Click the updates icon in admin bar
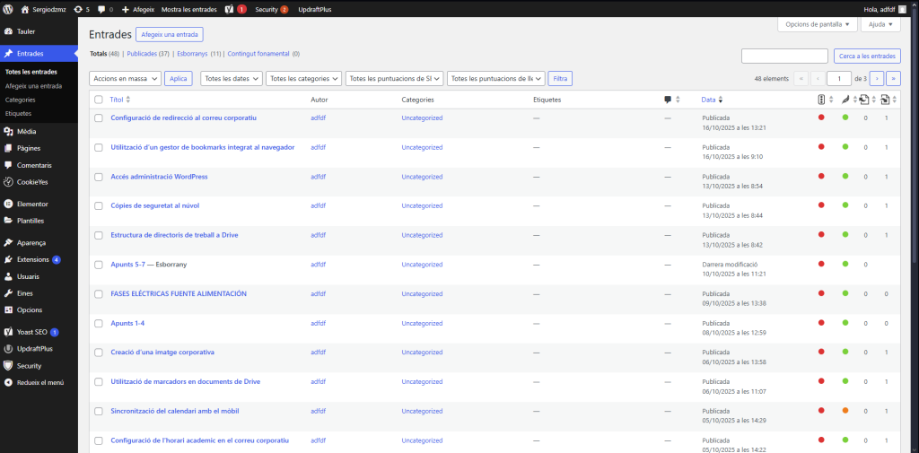 79,9
